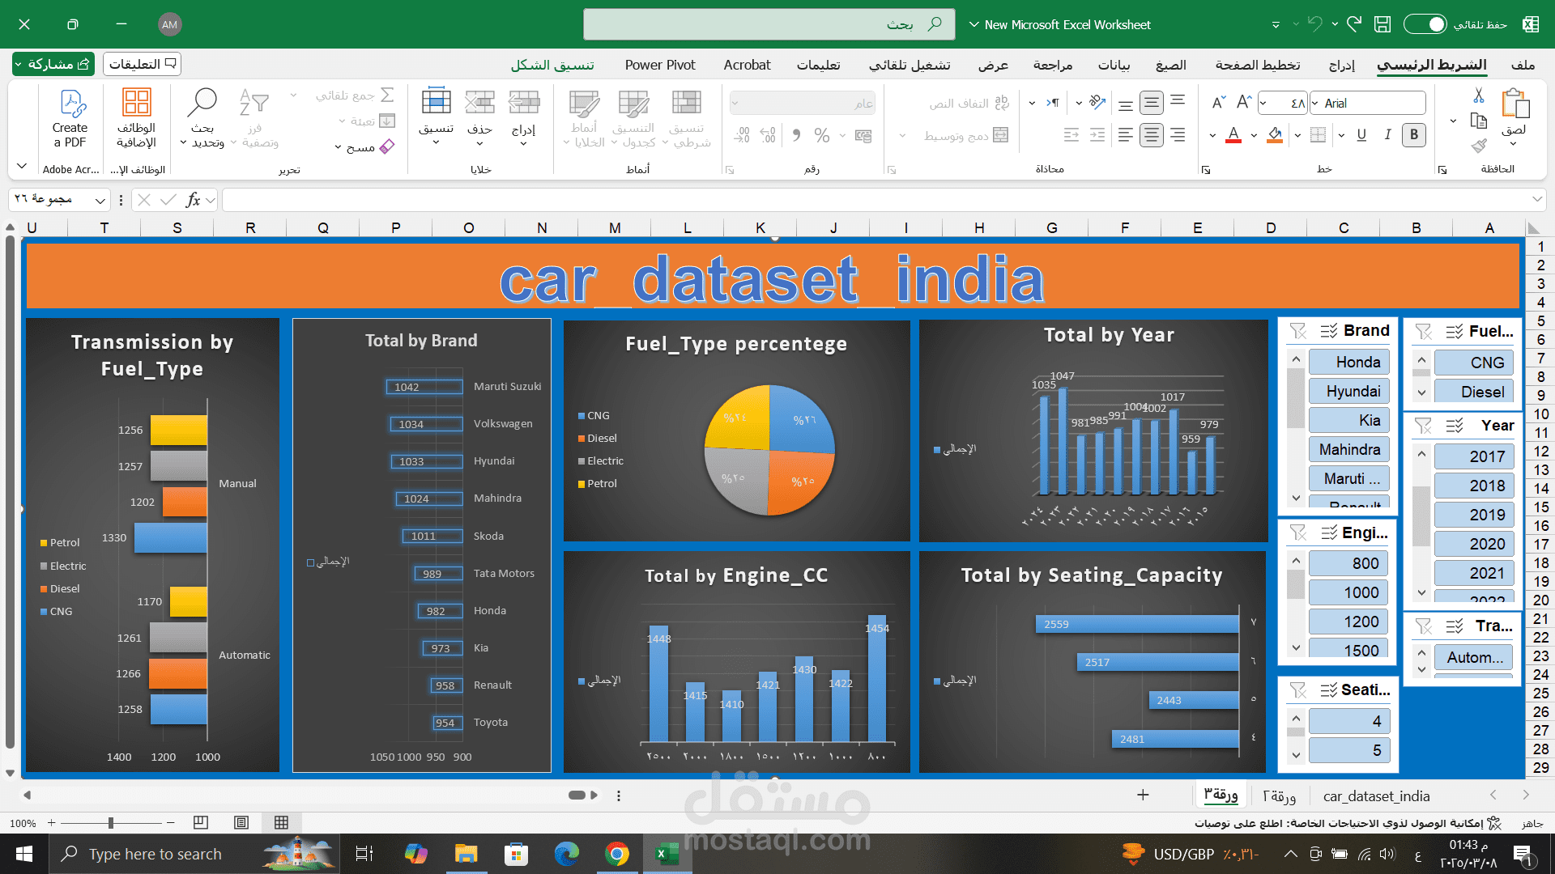The width and height of the screenshot is (1555, 874).
Task: Click the Borders grid icon
Action: 1319,135
